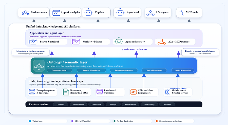This screenshot has width=228, height=125.
Task: Click the Business users people icon
Action: click(x=26, y=12)
